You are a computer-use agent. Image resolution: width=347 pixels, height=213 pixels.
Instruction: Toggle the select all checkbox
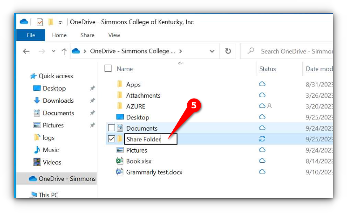pyautogui.click(x=108, y=68)
